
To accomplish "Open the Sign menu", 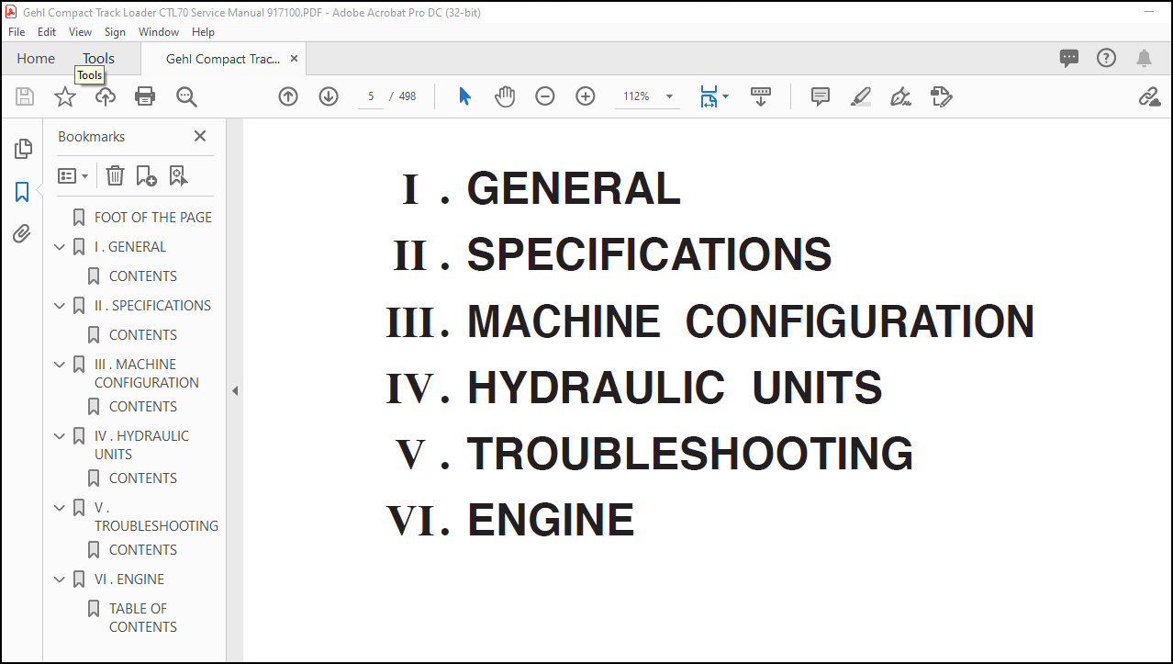I will tap(115, 31).
